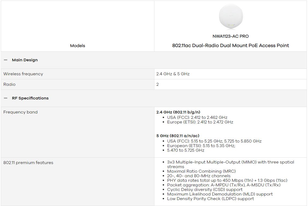Viewport: 308px width, 206px height.
Task: Collapse the Main Design section
Action: pyautogui.click(x=5, y=60)
